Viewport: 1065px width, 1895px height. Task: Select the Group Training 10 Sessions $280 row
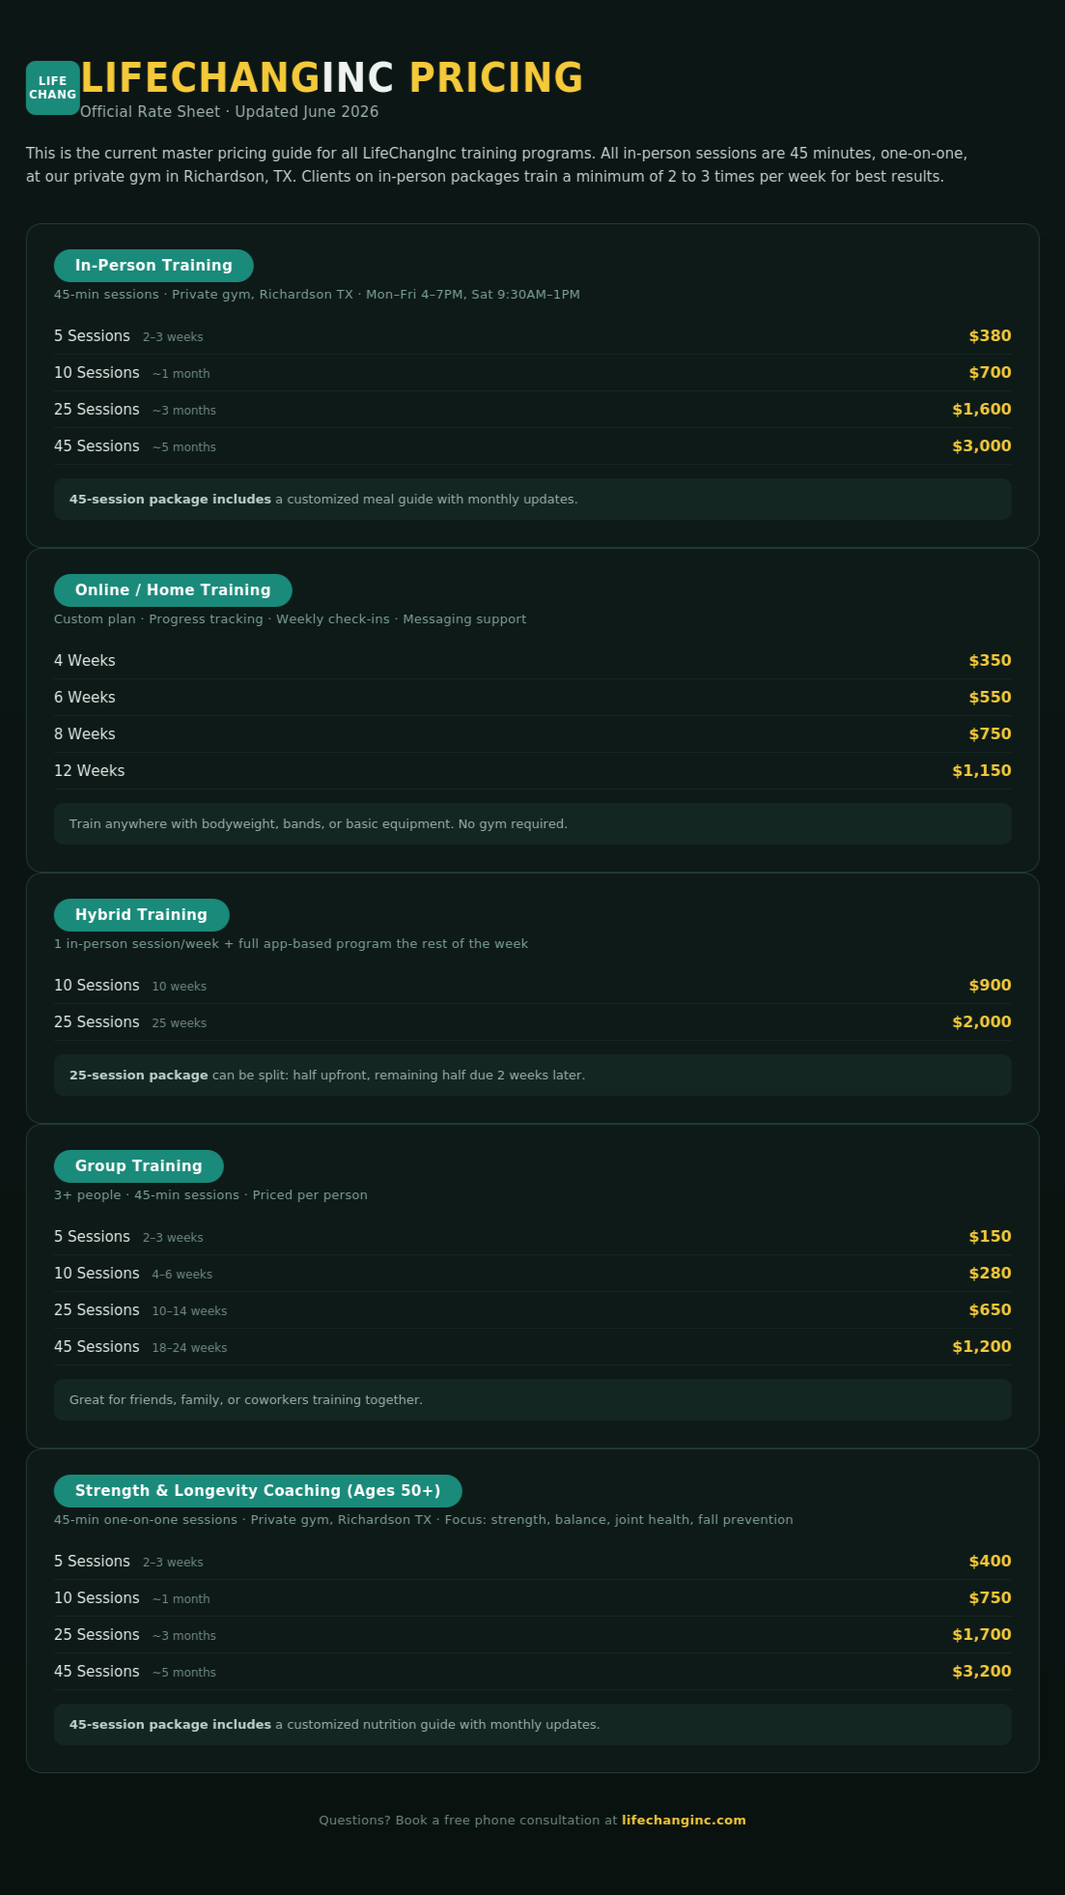pyautogui.click(x=533, y=1274)
